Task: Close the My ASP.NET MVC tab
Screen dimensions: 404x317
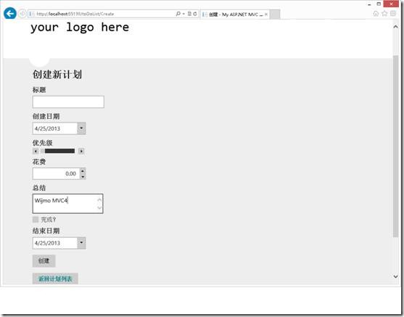Action: (266, 15)
